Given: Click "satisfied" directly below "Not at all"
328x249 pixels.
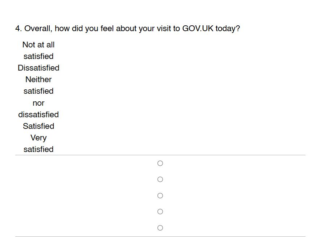Looking at the screenshot, I should [38, 56].
